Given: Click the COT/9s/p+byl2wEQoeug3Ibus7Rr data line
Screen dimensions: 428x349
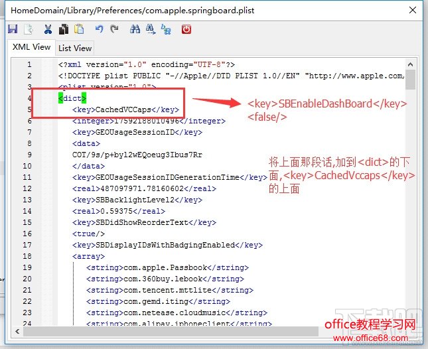Looking at the screenshot, I should [x=137, y=155].
